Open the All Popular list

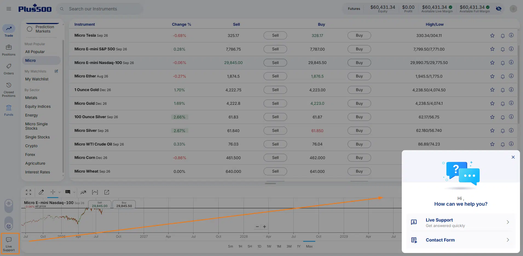click(x=35, y=52)
